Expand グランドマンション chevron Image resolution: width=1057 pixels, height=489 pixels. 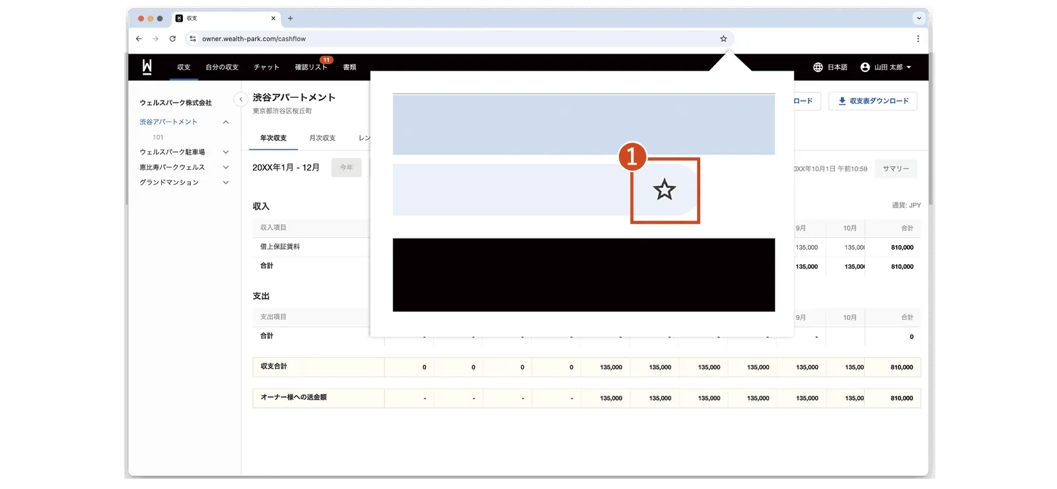(x=226, y=182)
